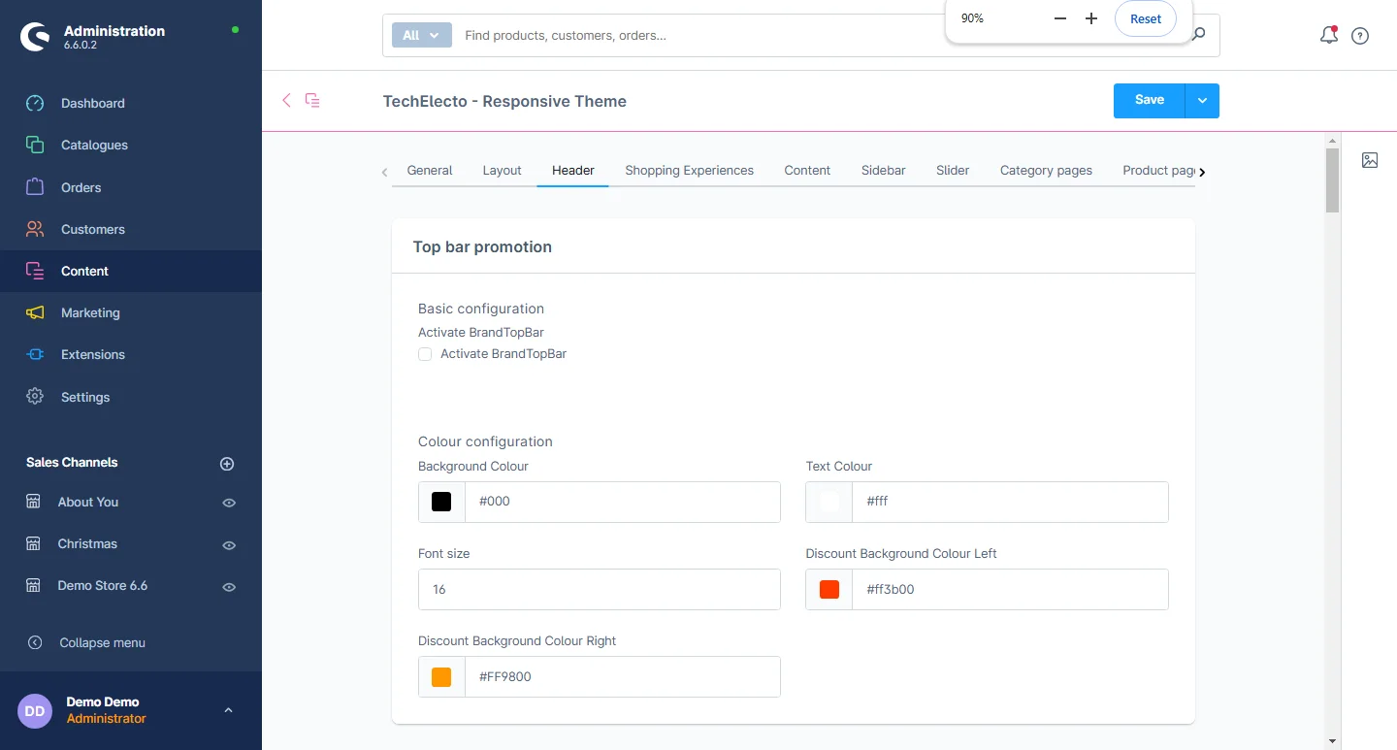This screenshot has height=750, width=1397.
Task: Click the Font size input field
Action: 599,589
